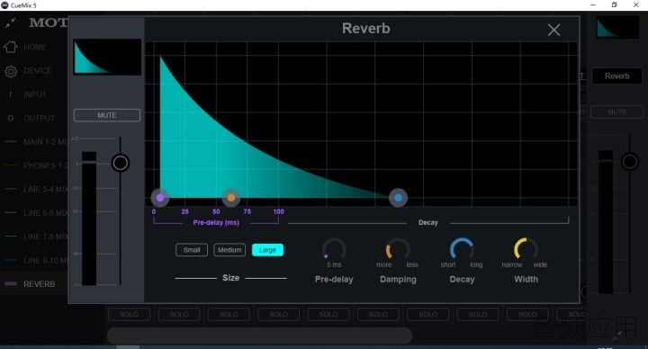Click the purple pre-delay handle on the graph

tap(160, 198)
